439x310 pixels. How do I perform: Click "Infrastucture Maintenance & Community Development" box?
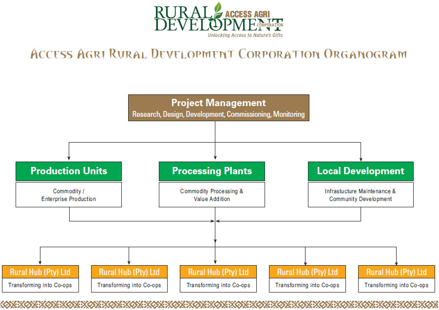(x=361, y=195)
